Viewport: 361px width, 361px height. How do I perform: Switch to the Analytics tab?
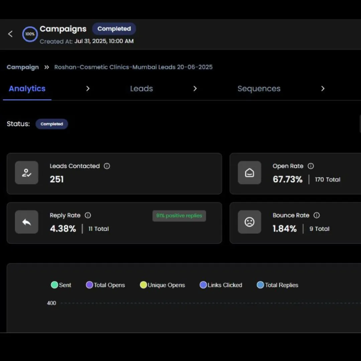tap(27, 89)
